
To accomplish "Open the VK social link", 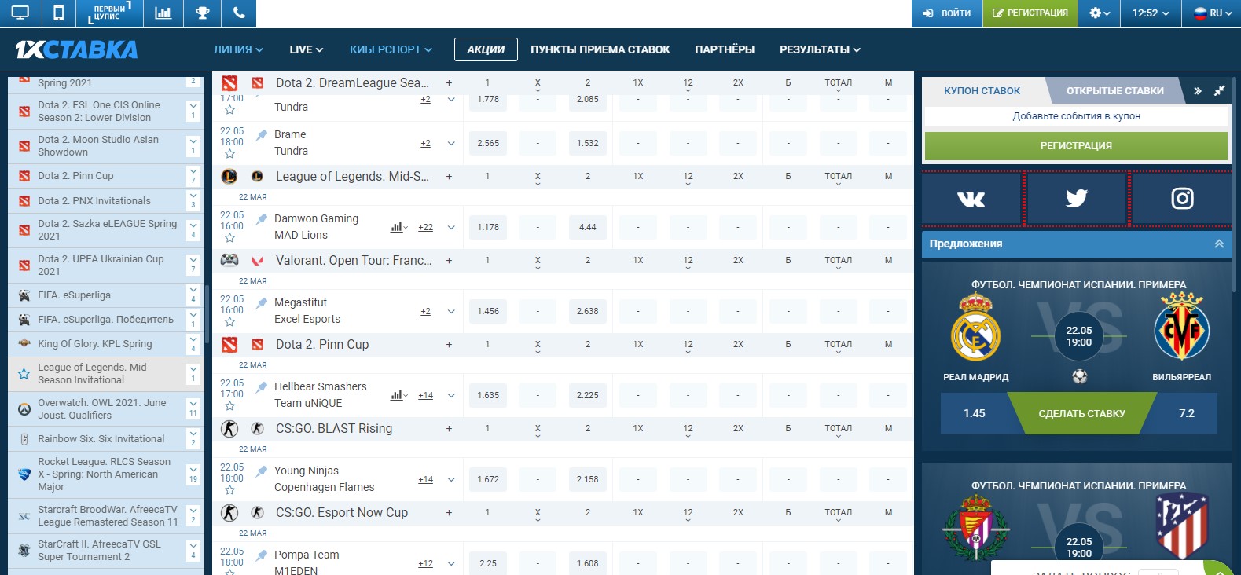I will pyautogui.click(x=971, y=199).
